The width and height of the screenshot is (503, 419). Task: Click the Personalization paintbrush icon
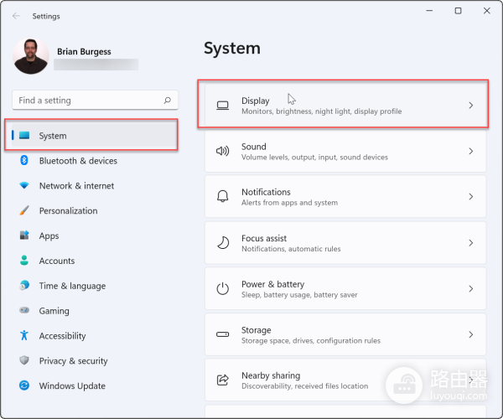pos(24,211)
